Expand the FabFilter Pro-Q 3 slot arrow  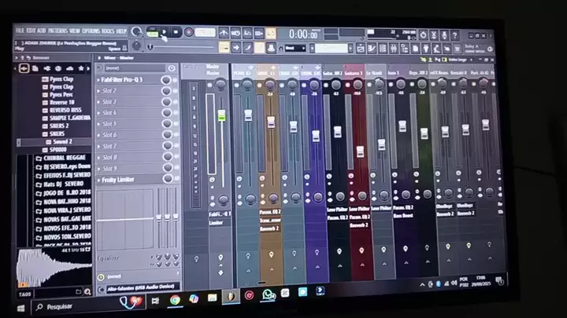[x=98, y=80]
